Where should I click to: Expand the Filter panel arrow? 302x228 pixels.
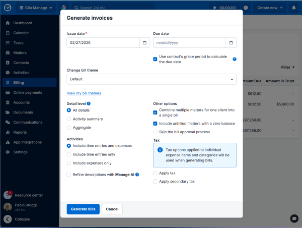pyautogui.click(x=293, y=67)
